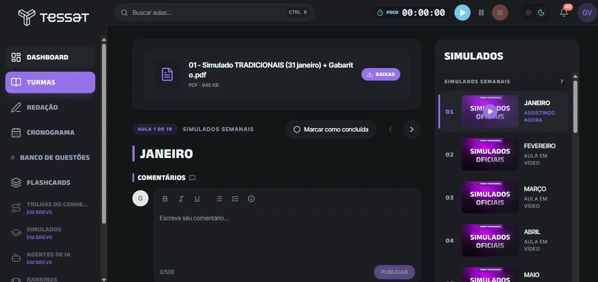Screen dimensions: 598x282
Task: Publish the comment with Publicar
Action: click(x=394, y=272)
